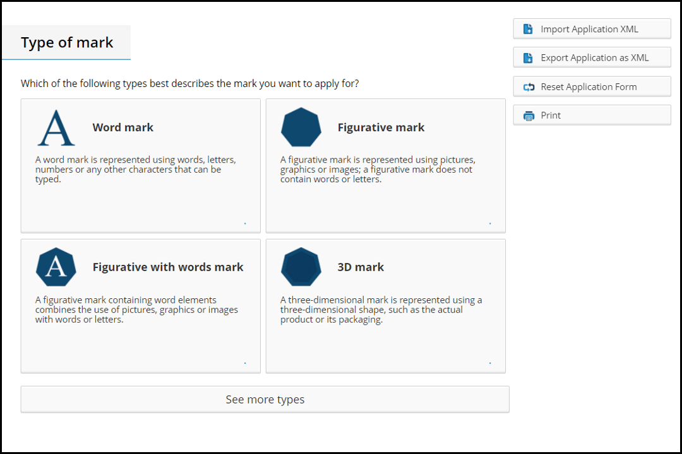Click the Export Application as XML icon
682x454 pixels.
click(528, 58)
